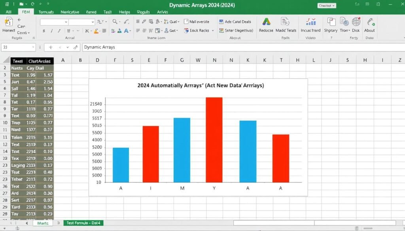
Task: Toggle the Mall everale checkbox
Action: click(x=186, y=22)
